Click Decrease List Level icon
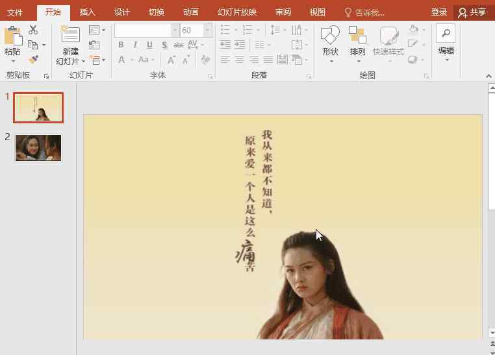This screenshot has width=495, height=355. coord(225,45)
